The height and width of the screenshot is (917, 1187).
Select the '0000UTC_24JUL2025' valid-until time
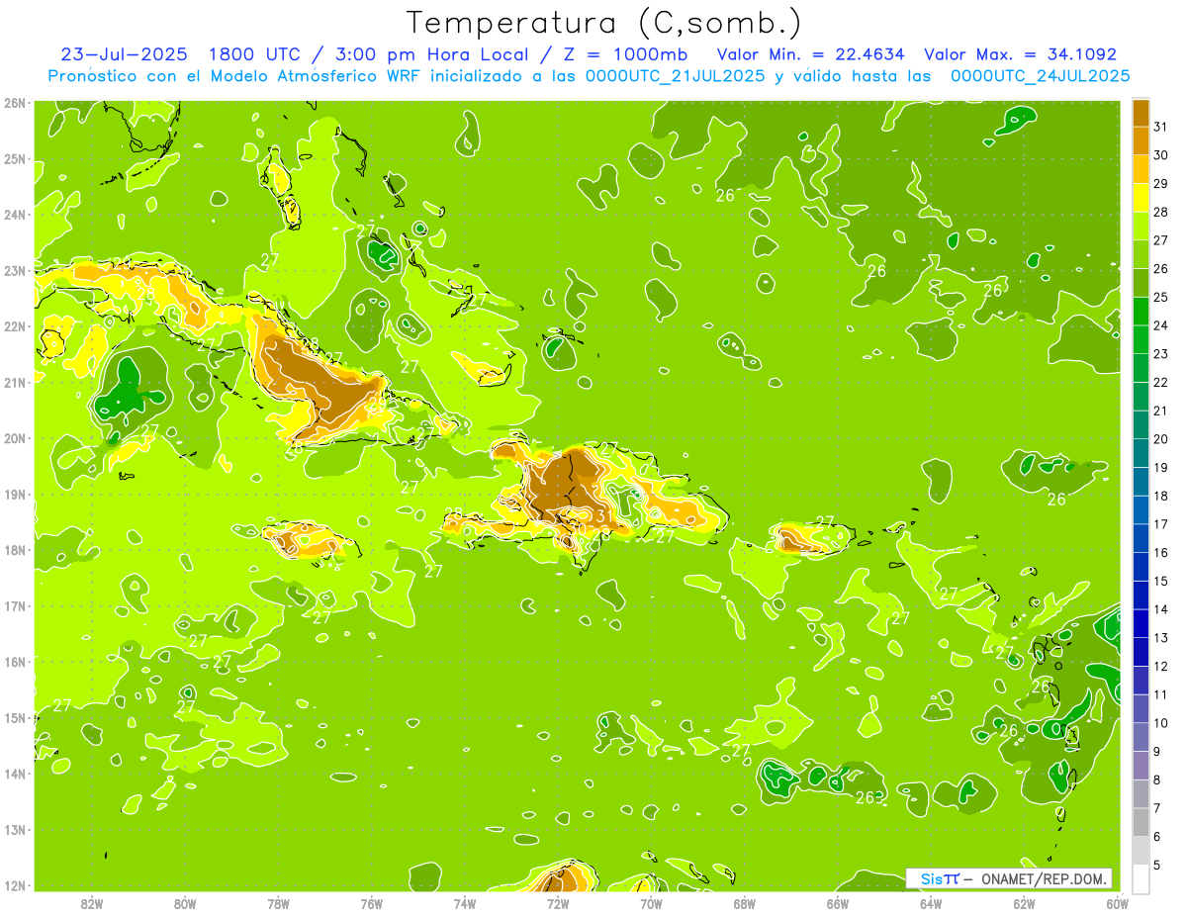click(1040, 75)
